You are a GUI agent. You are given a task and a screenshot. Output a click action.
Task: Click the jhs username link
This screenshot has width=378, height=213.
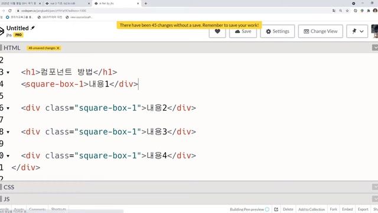[x=9, y=35]
